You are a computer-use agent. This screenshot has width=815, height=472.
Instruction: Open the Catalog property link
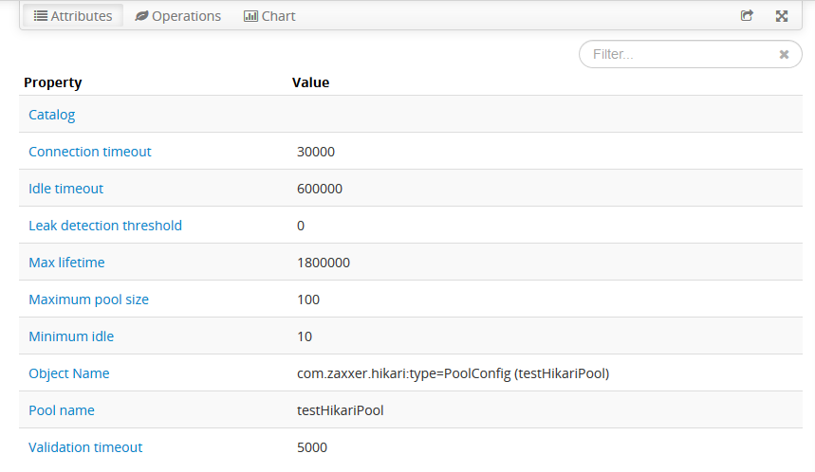click(52, 115)
